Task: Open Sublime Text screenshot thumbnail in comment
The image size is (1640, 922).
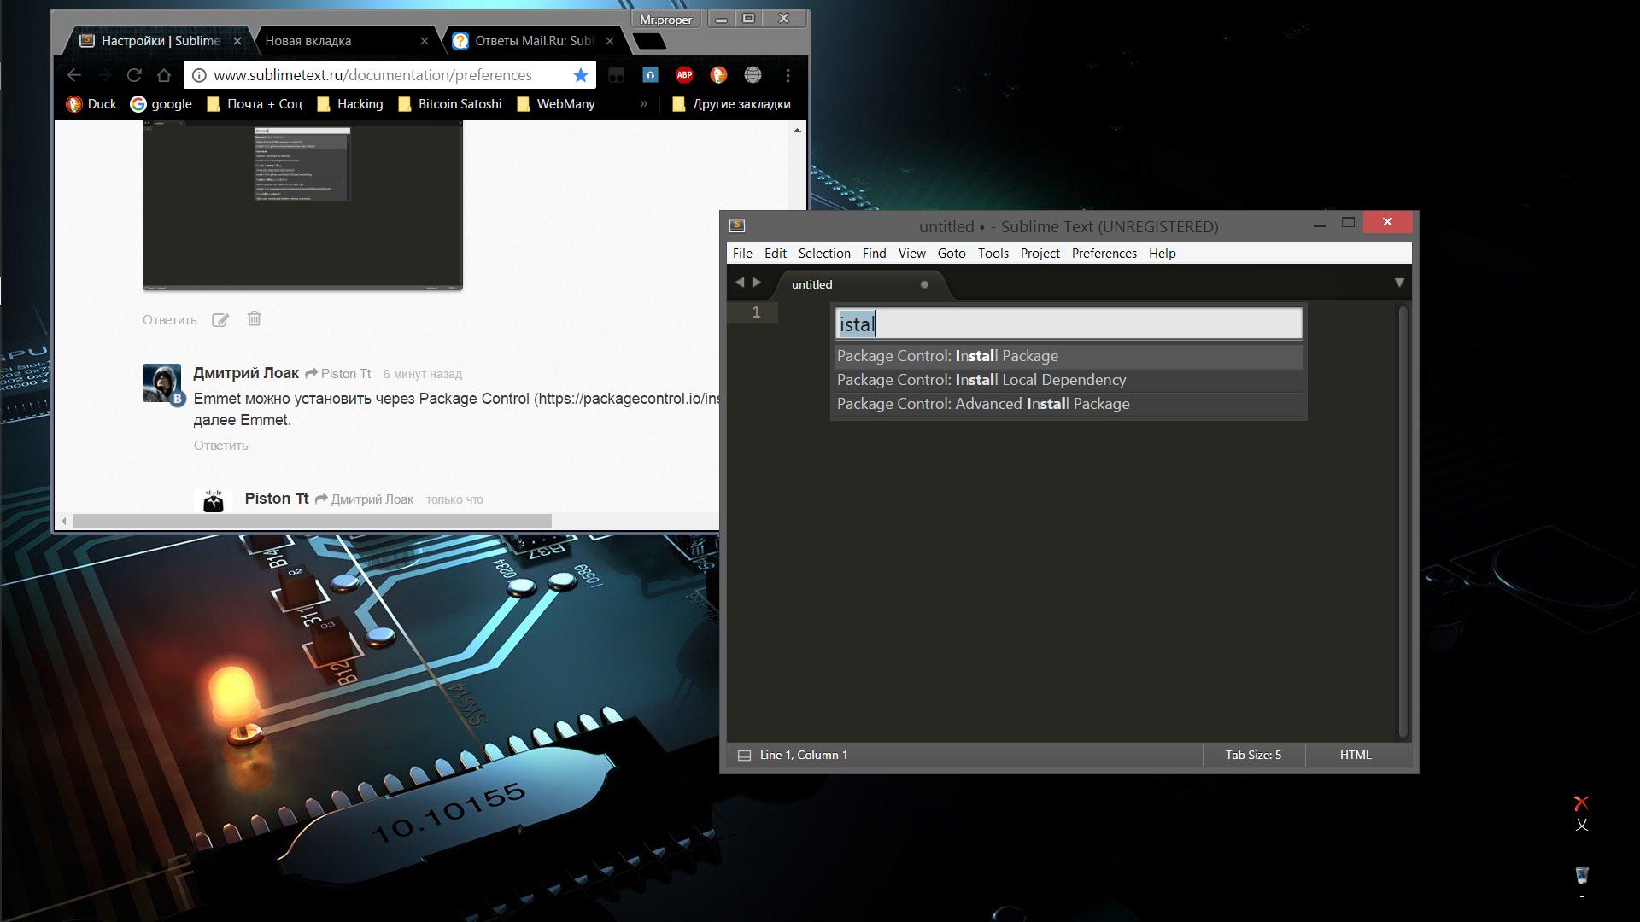Action: point(302,205)
